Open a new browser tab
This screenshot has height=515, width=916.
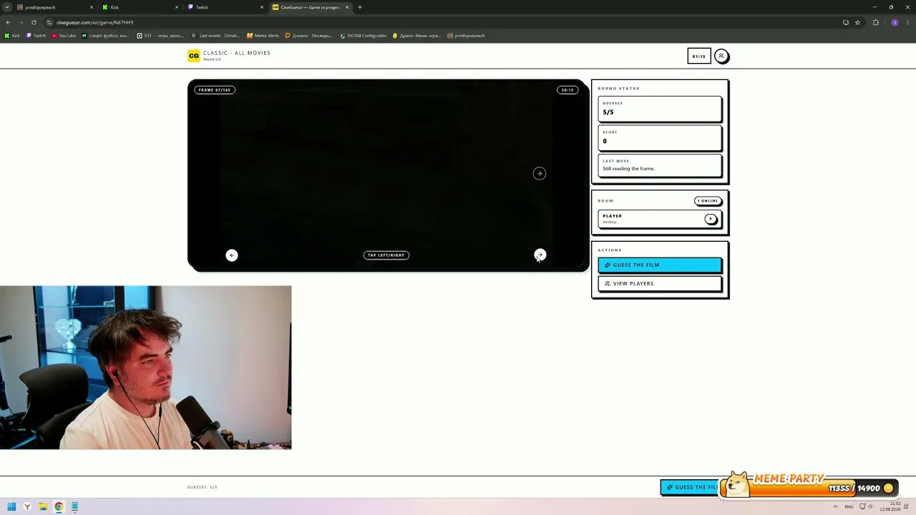[x=360, y=7]
